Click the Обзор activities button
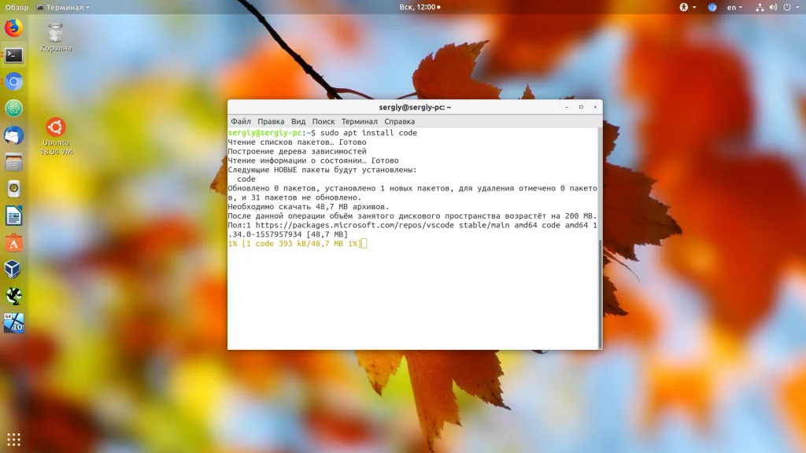The height and width of the screenshot is (453, 806). point(17,7)
